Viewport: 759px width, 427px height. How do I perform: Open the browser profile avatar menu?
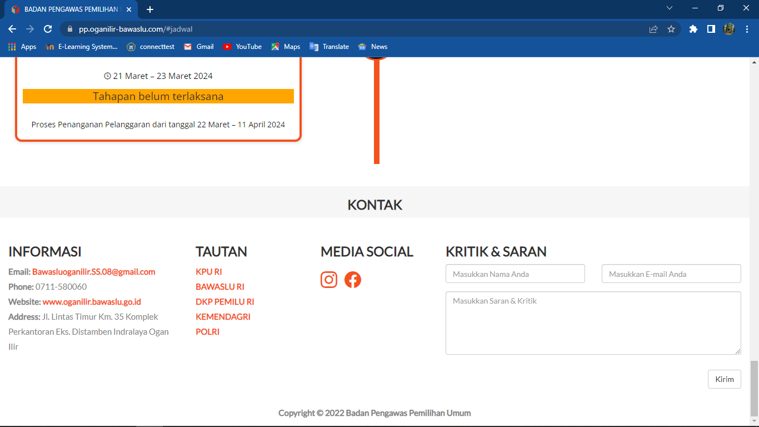coord(729,28)
